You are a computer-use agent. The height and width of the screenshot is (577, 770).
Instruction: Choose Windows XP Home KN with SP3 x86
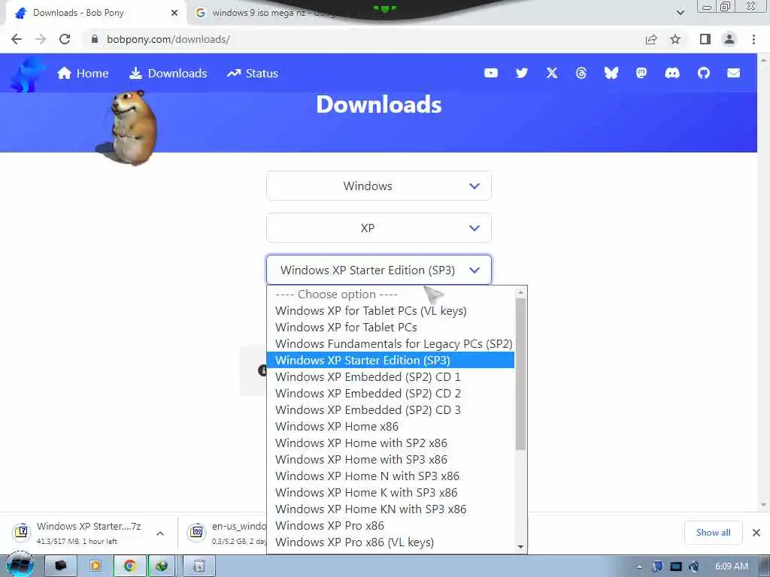point(390,509)
